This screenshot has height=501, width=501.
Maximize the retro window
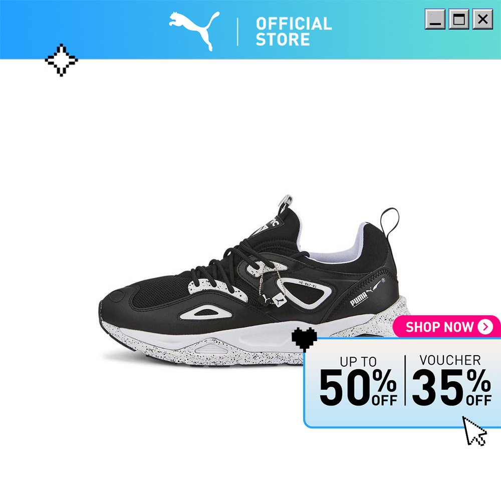pyautogui.click(x=459, y=19)
